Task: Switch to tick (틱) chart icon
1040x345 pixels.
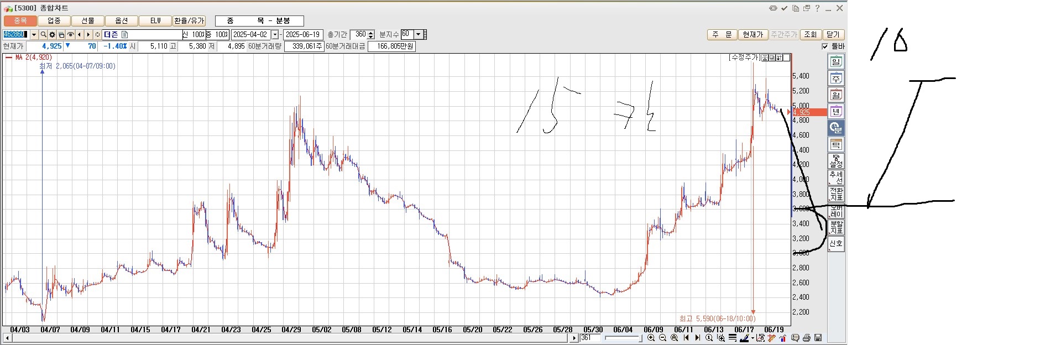Action: (835, 145)
